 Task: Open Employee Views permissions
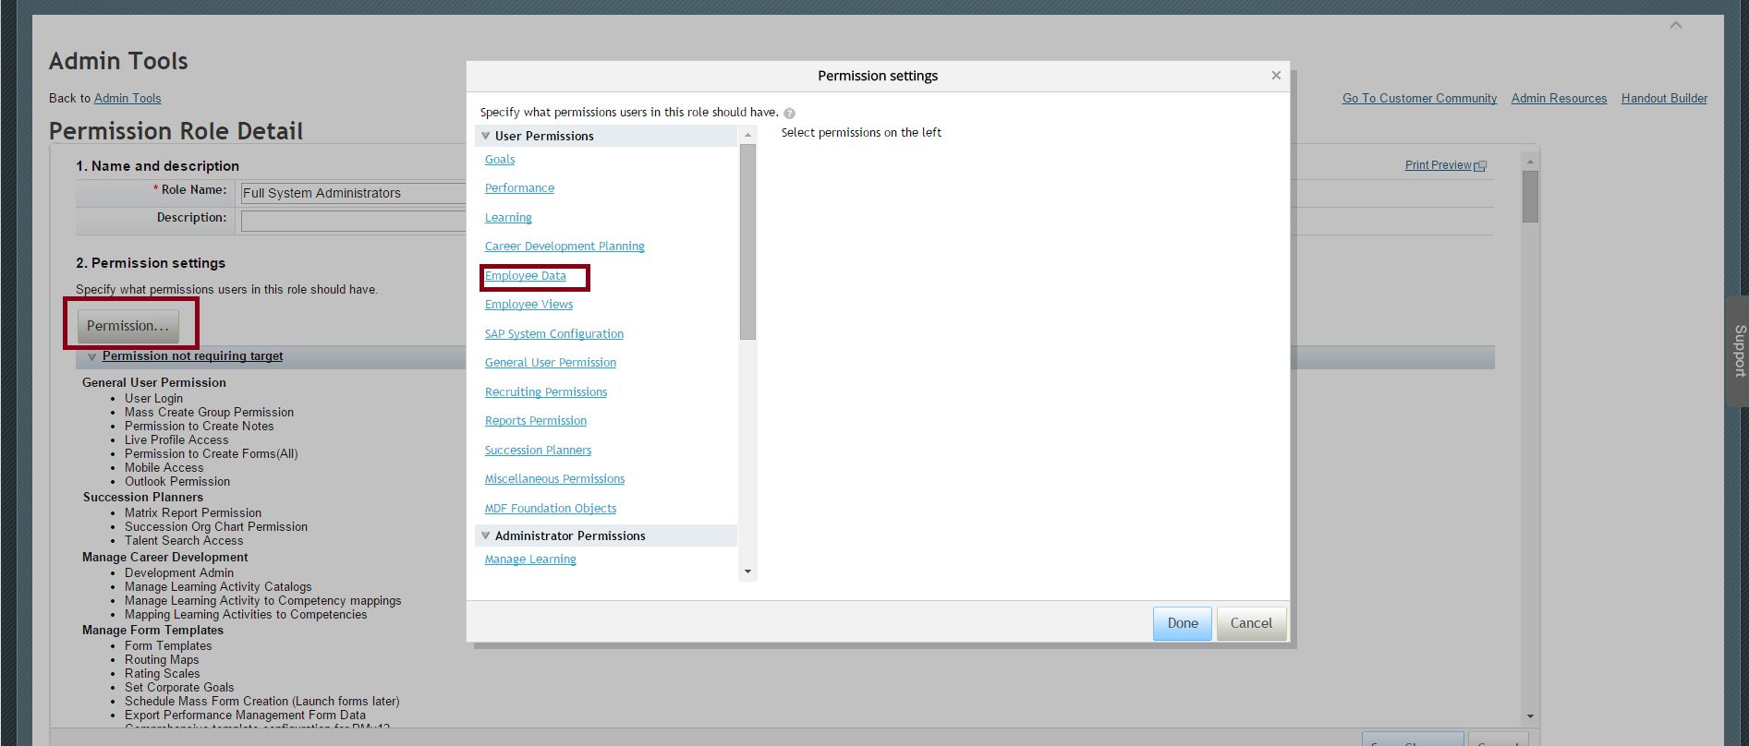coord(528,305)
